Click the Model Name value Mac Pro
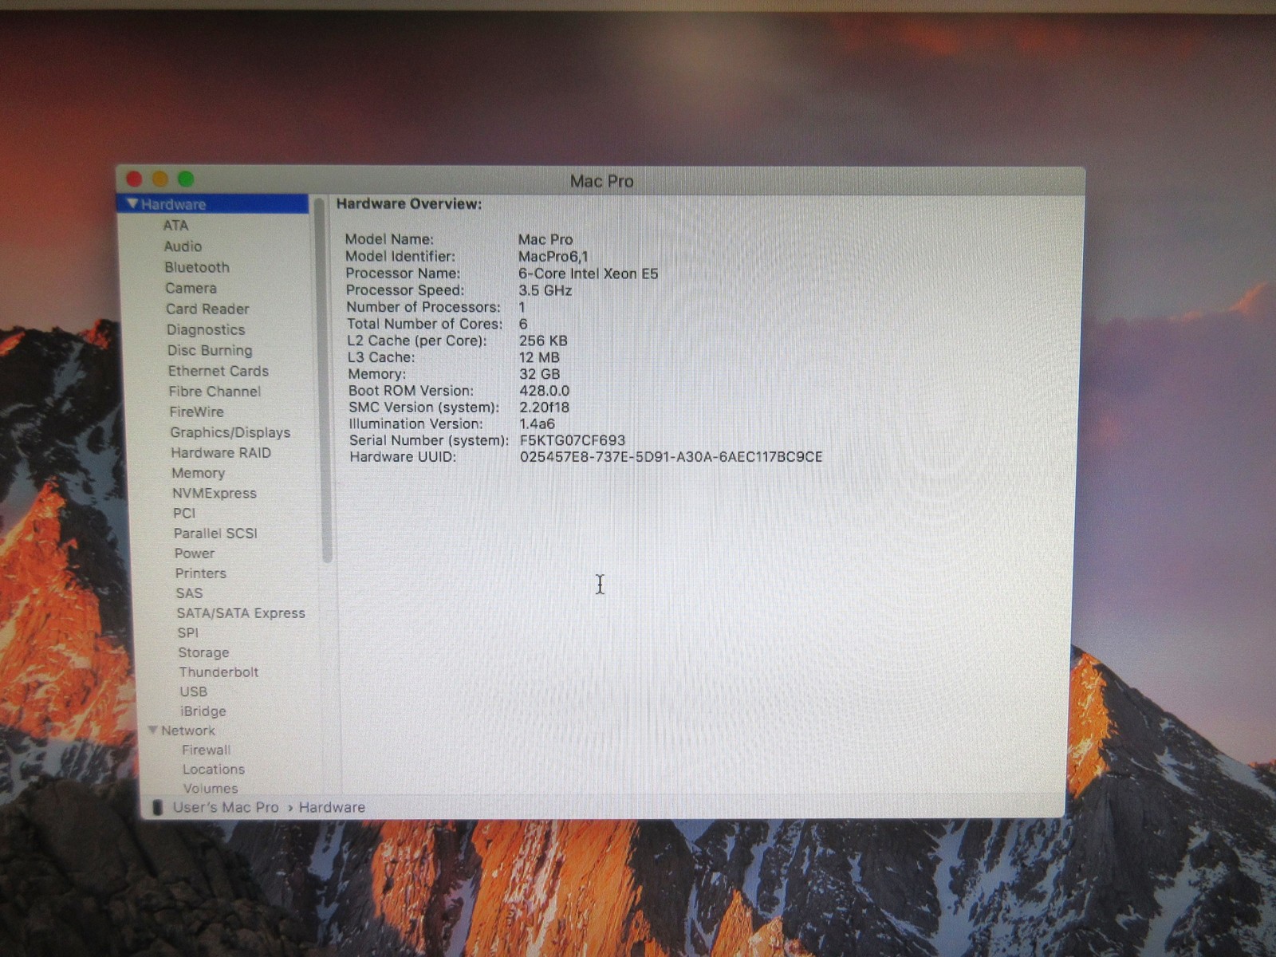The image size is (1276, 957). (545, 239)
